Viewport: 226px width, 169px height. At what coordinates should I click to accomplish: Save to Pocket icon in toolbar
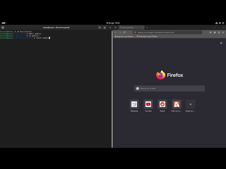(210, 32)
